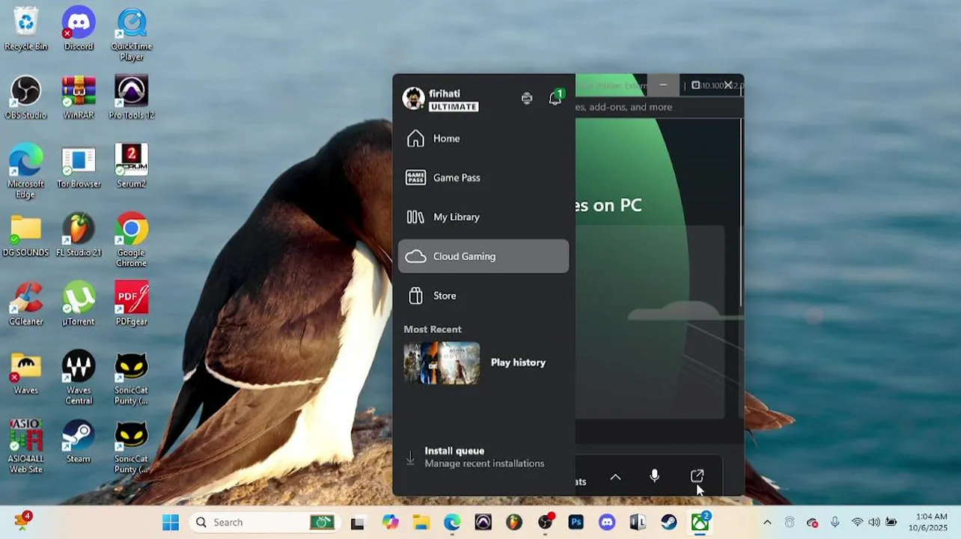The width and height of the screenshot is (961, 539).
Task: Launch Steam desktop shortcut
Action: 79,442
